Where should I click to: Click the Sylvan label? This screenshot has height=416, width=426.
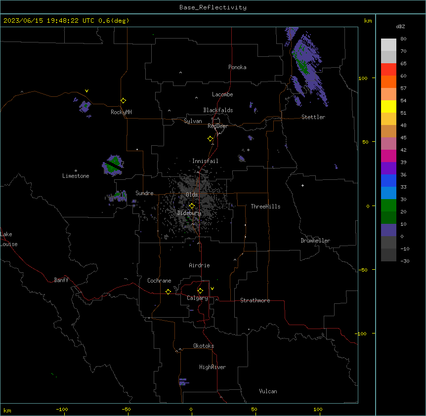(x=193, y=121)
